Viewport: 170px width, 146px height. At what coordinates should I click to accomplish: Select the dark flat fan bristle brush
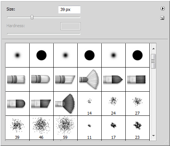click(65, 104)
